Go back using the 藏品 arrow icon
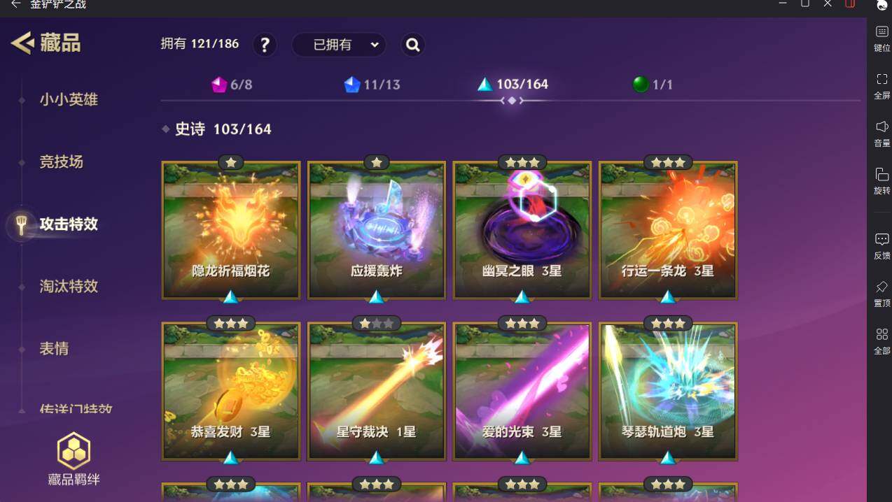Image resolution: width=892 pixels, height=502 pixels. (x=22, y=43)
